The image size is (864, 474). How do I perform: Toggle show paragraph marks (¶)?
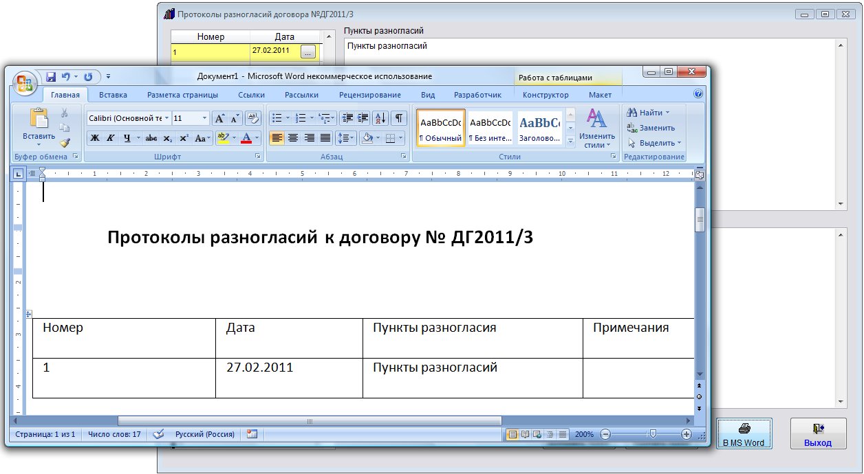click(x=398, y=117)
